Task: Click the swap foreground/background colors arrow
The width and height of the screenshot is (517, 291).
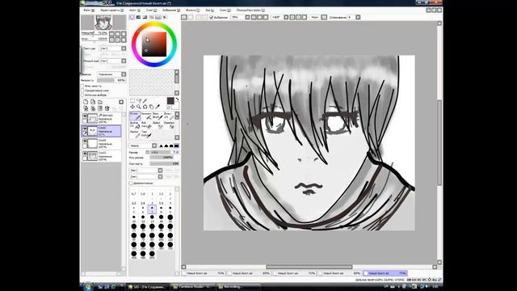Action: [x=177, y=99]
